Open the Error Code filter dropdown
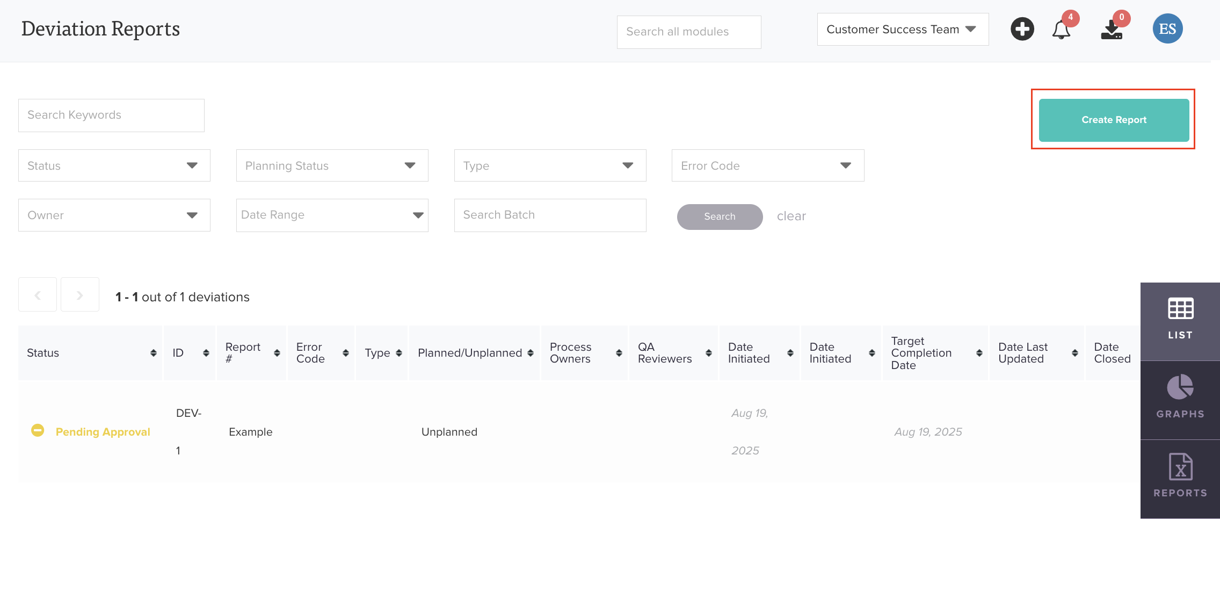This screenshot has width=1220, height=607. [767, 165]
